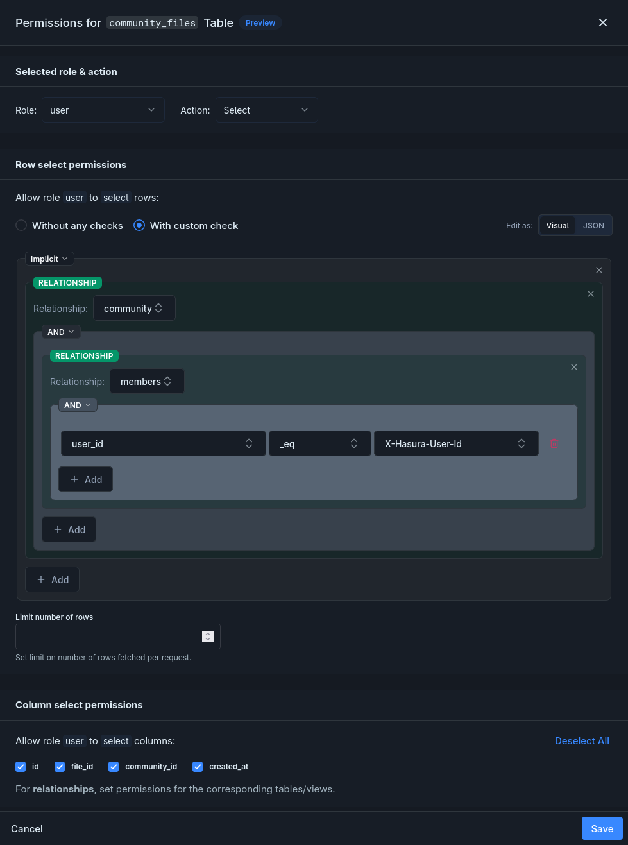This screenshot has height=845, width=628.
Task: Switch editor to Visual mode
Action: [557, 225]
